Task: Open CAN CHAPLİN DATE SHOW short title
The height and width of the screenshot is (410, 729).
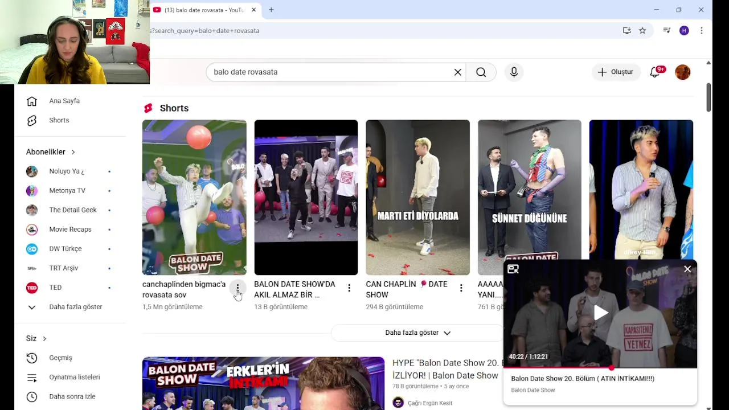Action: point(407,289)
